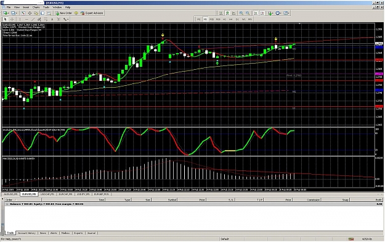Select the H4 timeframe
The width and height of the screenshot is (385, 242).
(231, 19)
